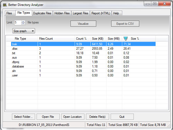Screen dimensions: 173x130
Task: Select the .txt file type row
Action: [83, 53]
